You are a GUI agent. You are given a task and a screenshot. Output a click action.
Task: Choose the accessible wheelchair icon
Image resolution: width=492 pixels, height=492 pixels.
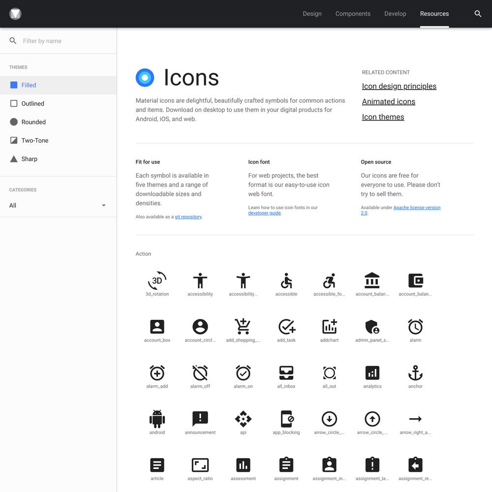(286, 280)
